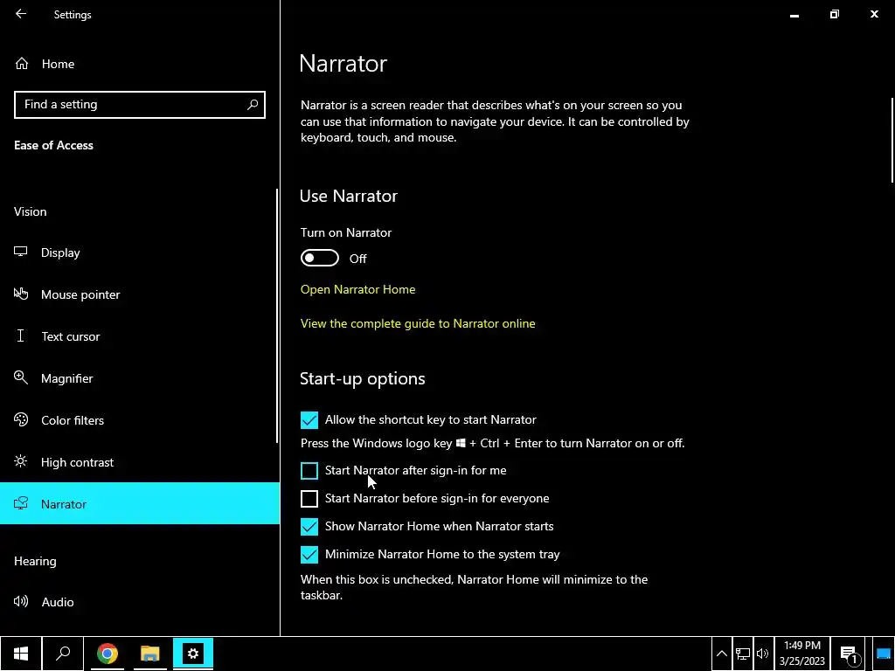
Task: Open High contrast settings
Action: click(139, 462)
